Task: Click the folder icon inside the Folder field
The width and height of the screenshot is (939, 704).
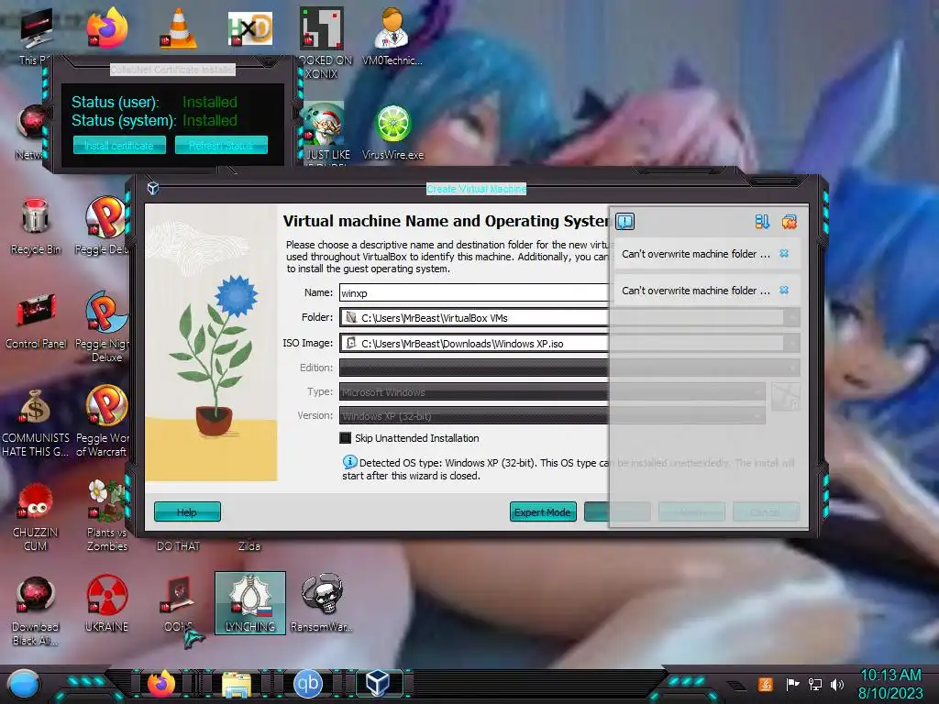Action: point(351,317)
